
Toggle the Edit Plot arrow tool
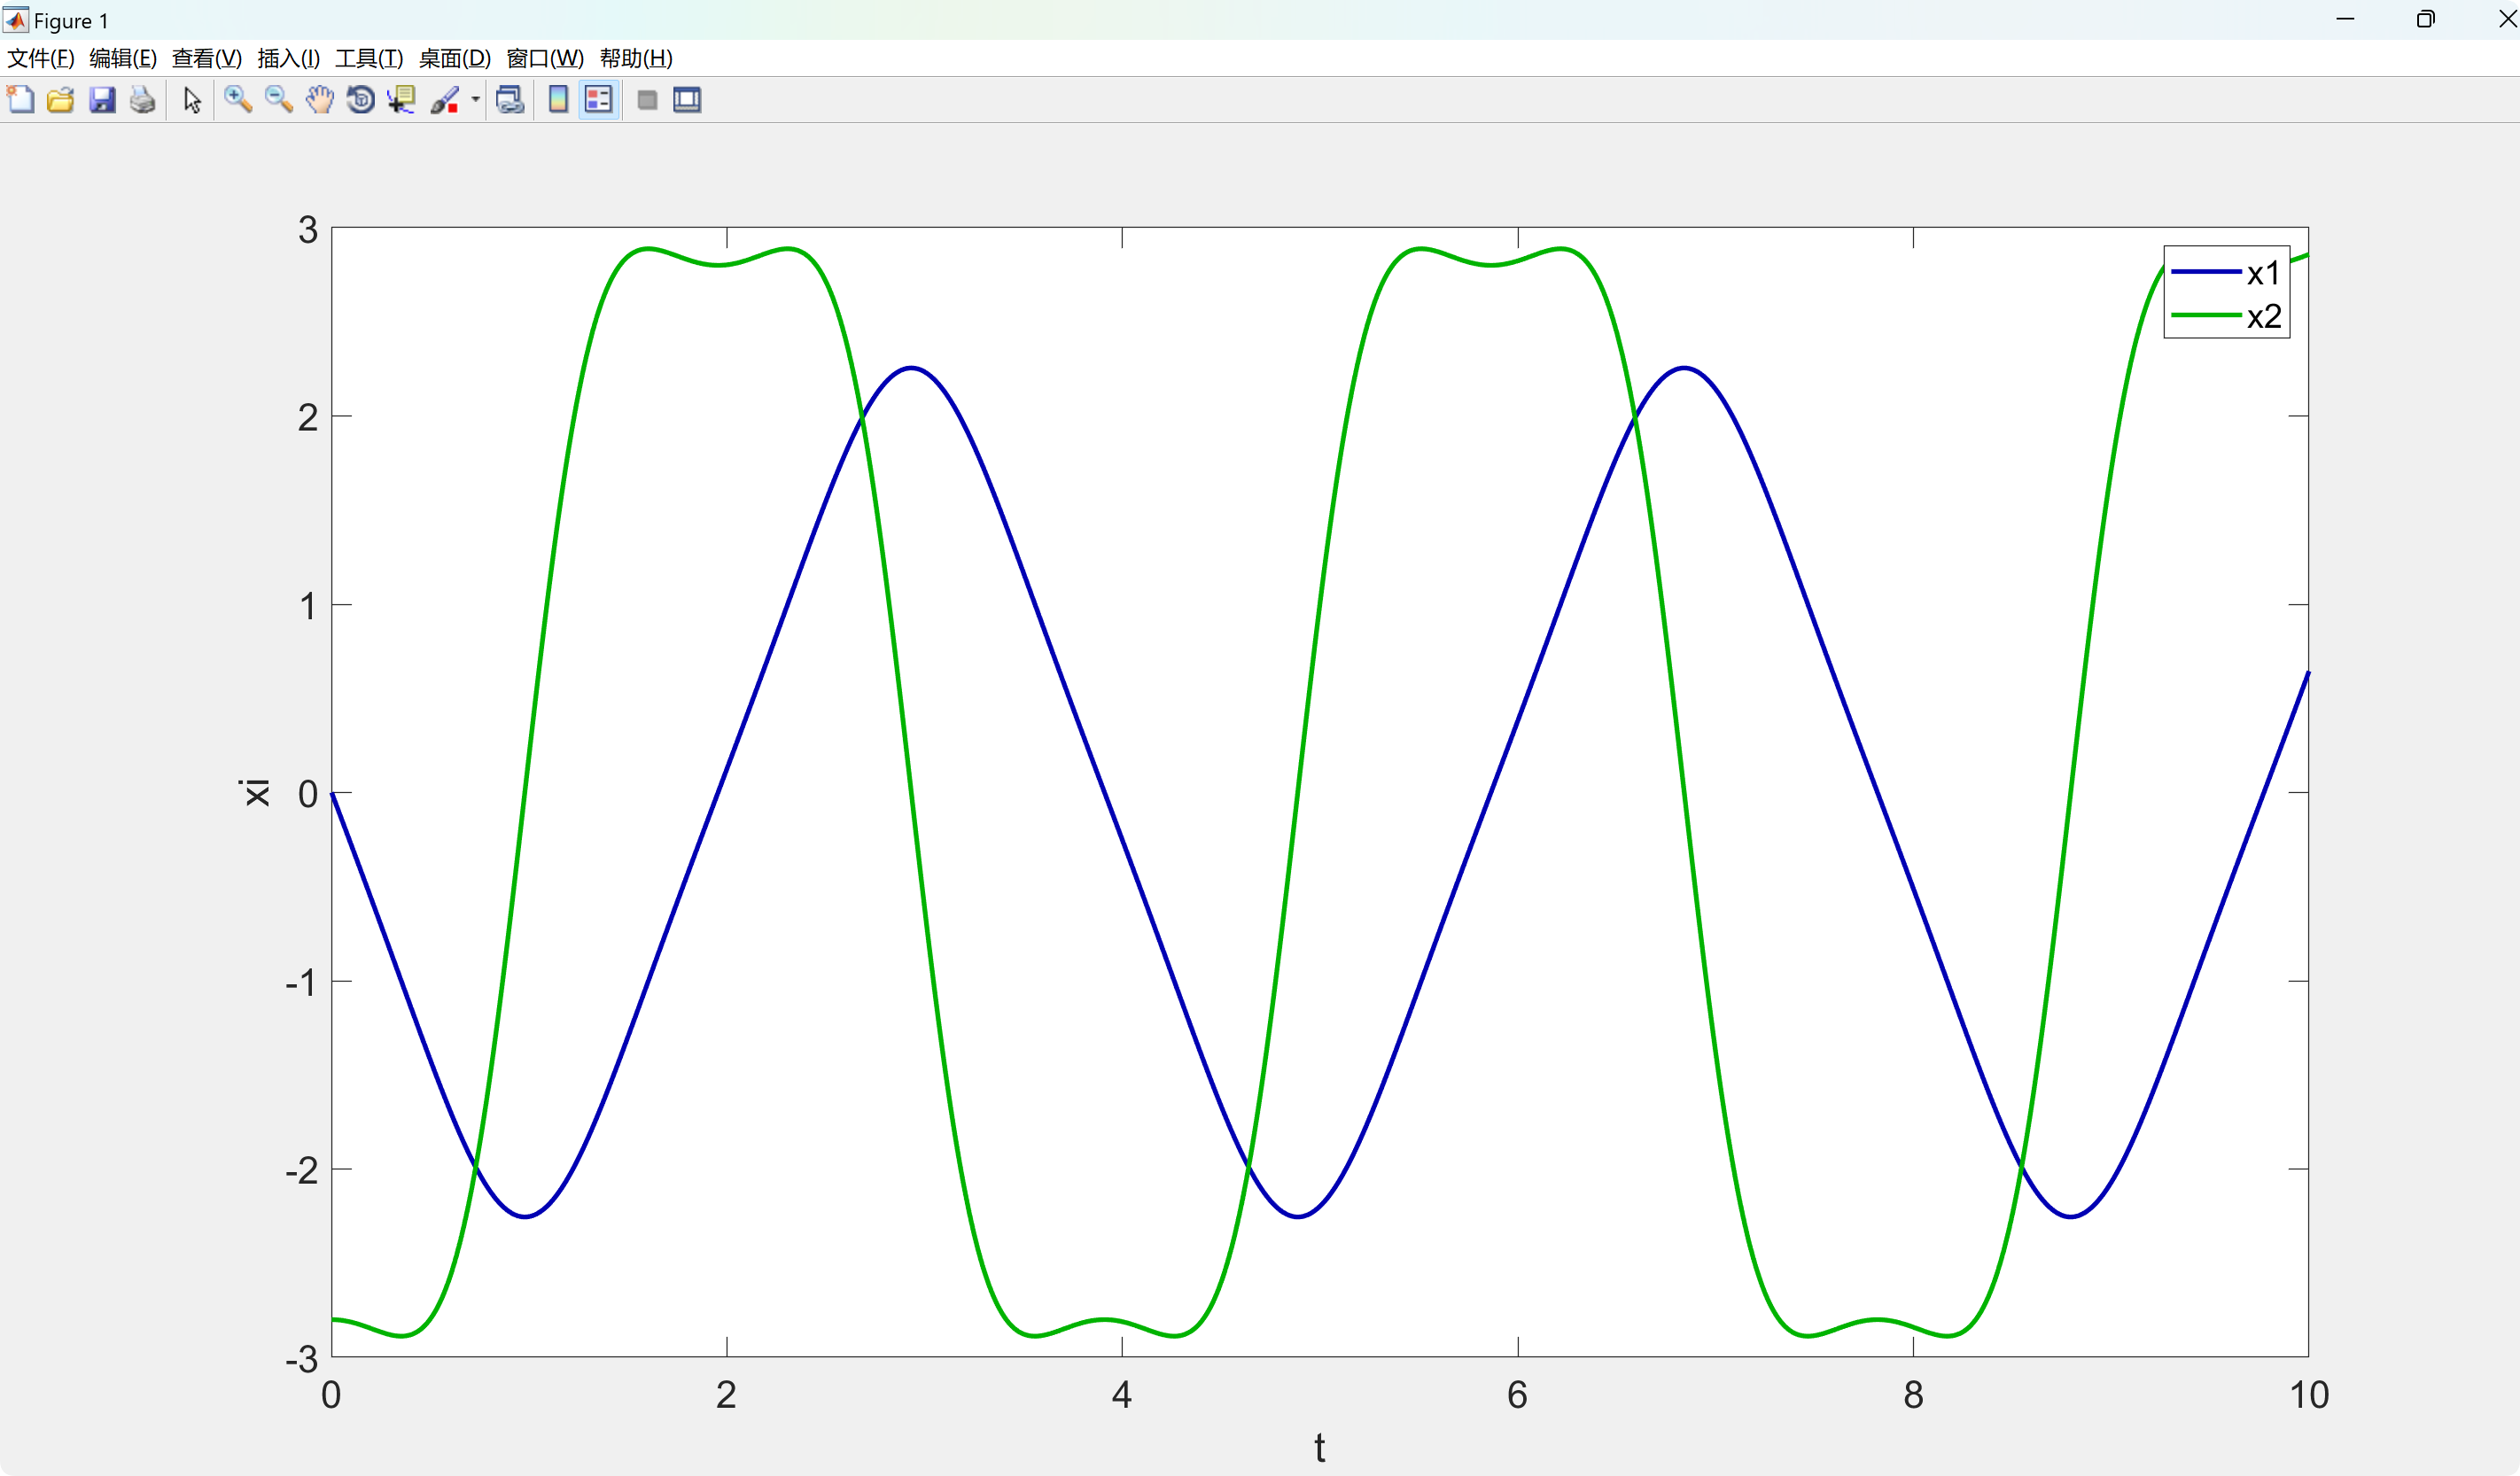click(x=192, y=100)
